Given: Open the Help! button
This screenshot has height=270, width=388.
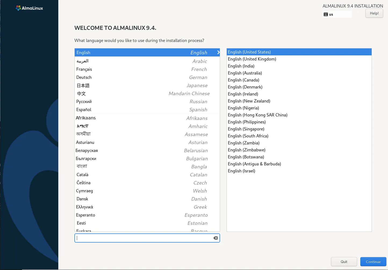Looking at the screenshot, I should (374, 13).
